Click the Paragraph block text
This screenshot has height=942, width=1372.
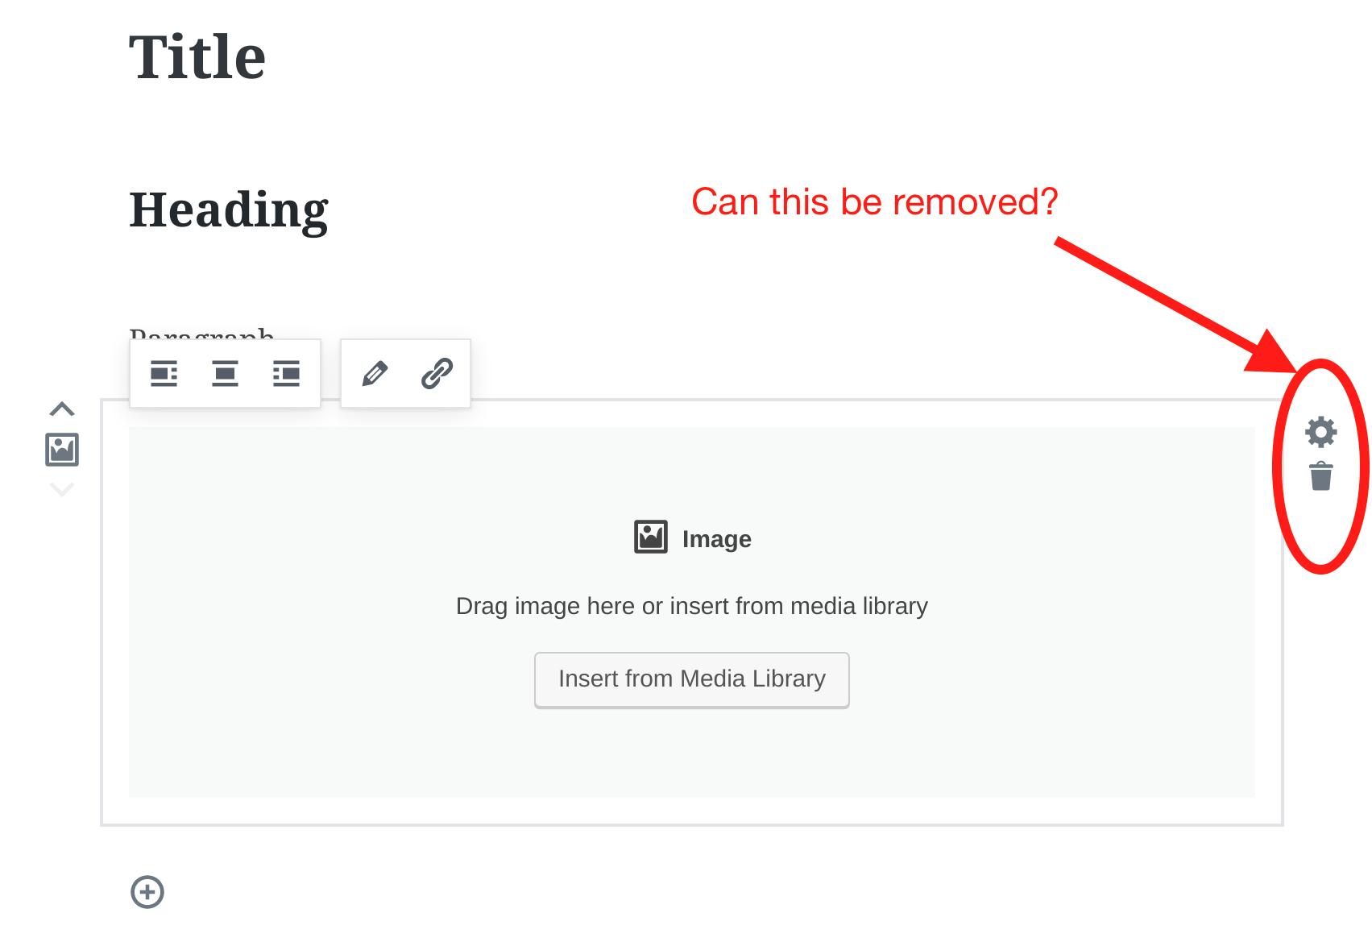(201, 333)
